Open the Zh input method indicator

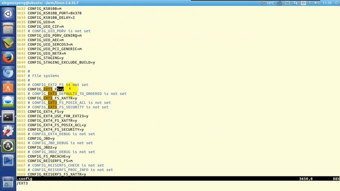(x=303, y=3)
